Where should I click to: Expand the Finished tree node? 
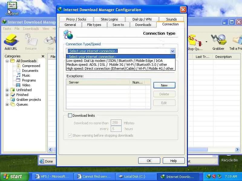[x=7, y=95]
